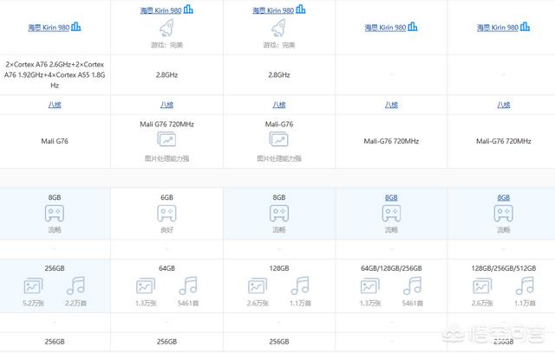
Task: Click the music note icon under 64GB storage
Action: tap(188, 286)
